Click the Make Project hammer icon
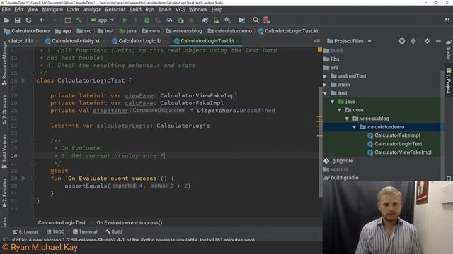The width and height of the screenshot is (453, 254). coord(79,20)
